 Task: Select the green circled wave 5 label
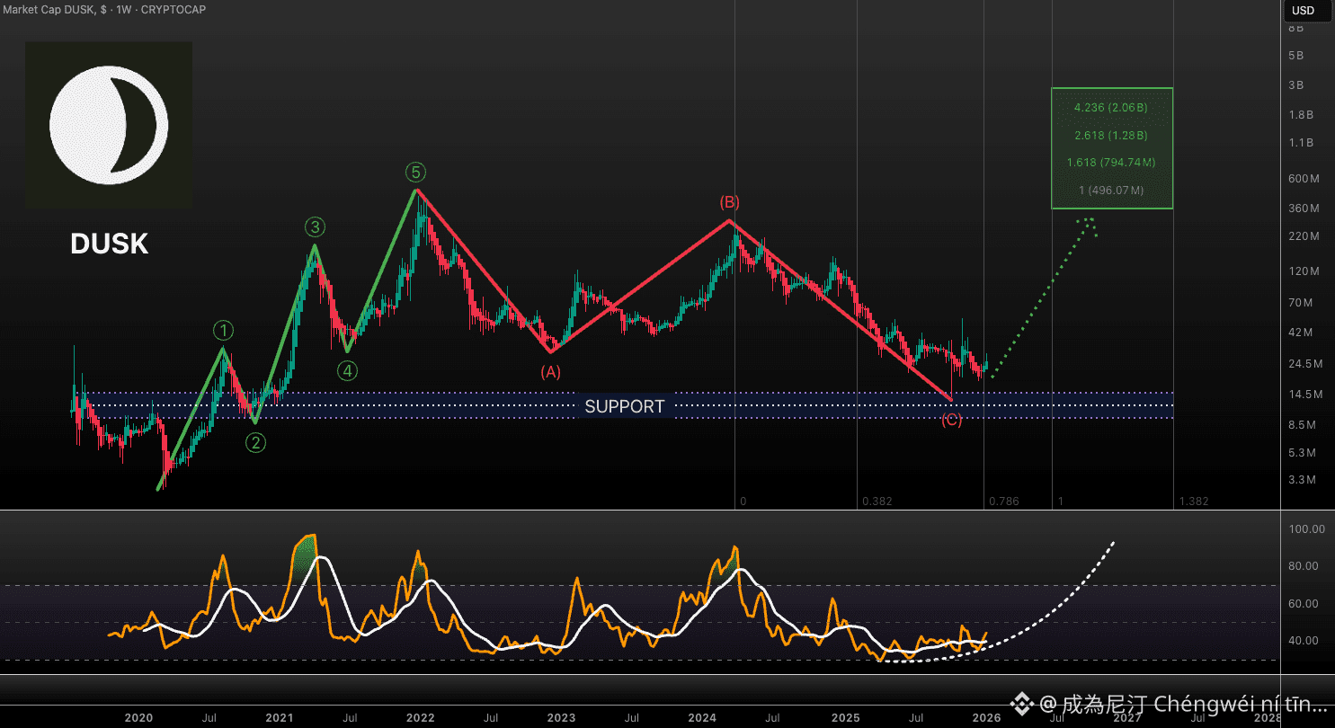414,172
